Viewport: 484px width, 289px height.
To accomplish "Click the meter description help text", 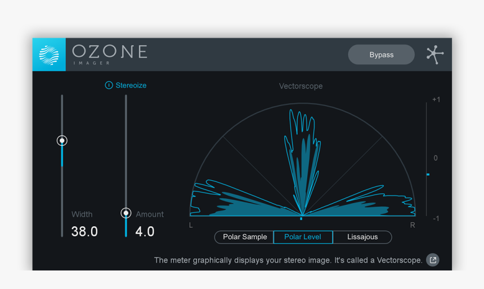I will coord(288,260).
